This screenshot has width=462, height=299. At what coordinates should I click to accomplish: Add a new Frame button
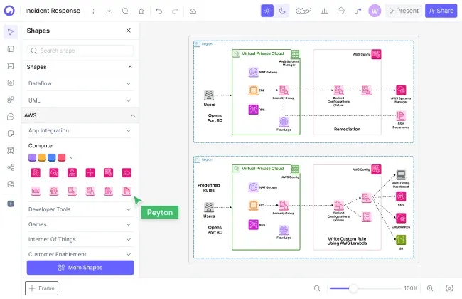(41, 288)
